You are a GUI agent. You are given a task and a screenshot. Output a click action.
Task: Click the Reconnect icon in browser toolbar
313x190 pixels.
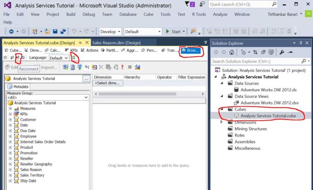click(18, 57)
